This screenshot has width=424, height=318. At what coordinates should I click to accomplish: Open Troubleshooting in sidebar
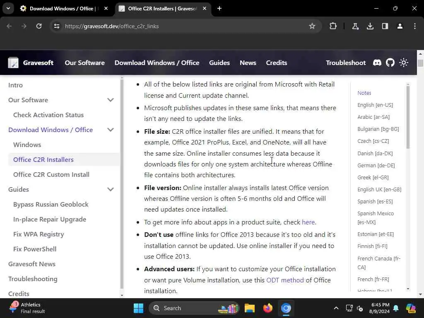[x=33, y=279]
